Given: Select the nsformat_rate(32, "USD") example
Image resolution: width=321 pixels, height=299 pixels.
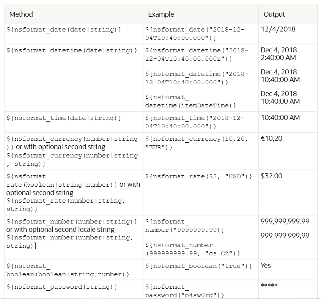Looking at the screenshot, I should pos(198,176).
